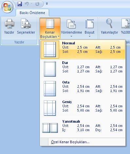Pick the Yansıtmalı mirrored margins thumbnail
This screenshot has width=130, height=154.
[x=50, y=128]
